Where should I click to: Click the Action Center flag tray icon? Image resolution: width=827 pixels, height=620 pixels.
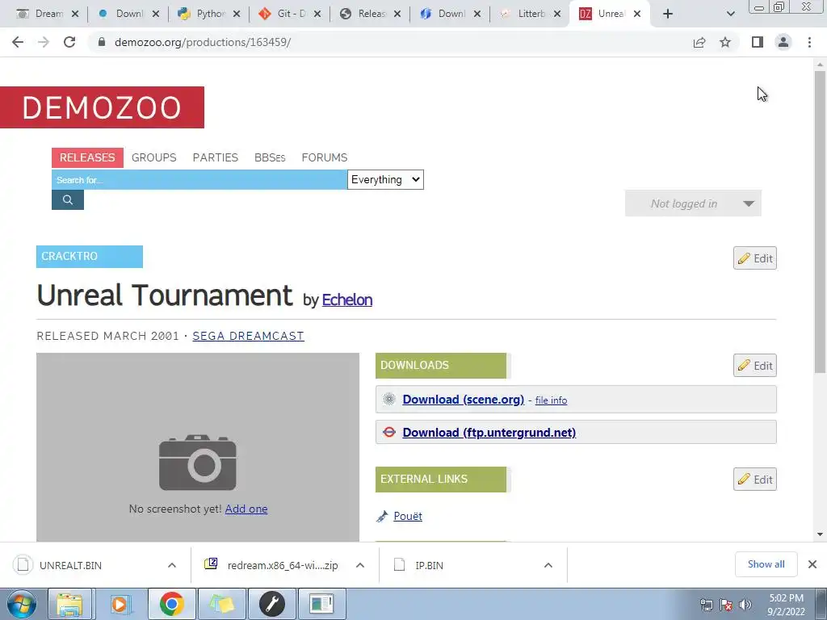726,605
